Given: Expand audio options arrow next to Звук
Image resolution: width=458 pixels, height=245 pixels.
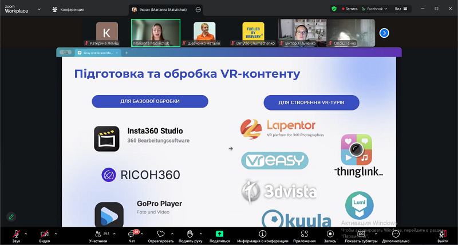Looking at the screenshot, I should (x=26, y=234).
